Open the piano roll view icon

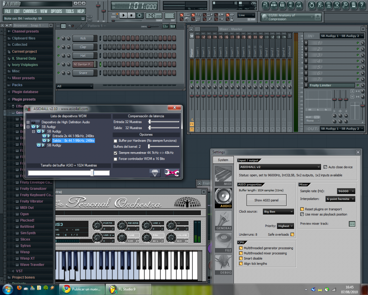(282, 5)
